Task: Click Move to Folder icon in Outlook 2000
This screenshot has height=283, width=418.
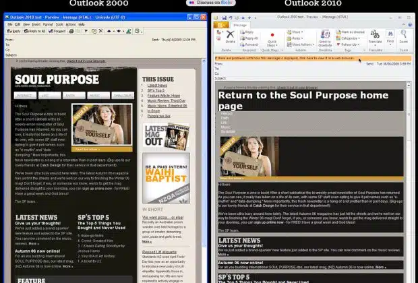Action: point(94,31)
